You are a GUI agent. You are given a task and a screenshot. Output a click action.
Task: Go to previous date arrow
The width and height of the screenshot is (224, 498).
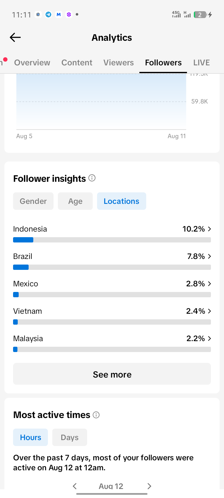(x=75, y=486)
